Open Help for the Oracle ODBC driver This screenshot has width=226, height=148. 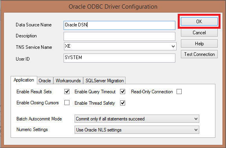[199, 44]
